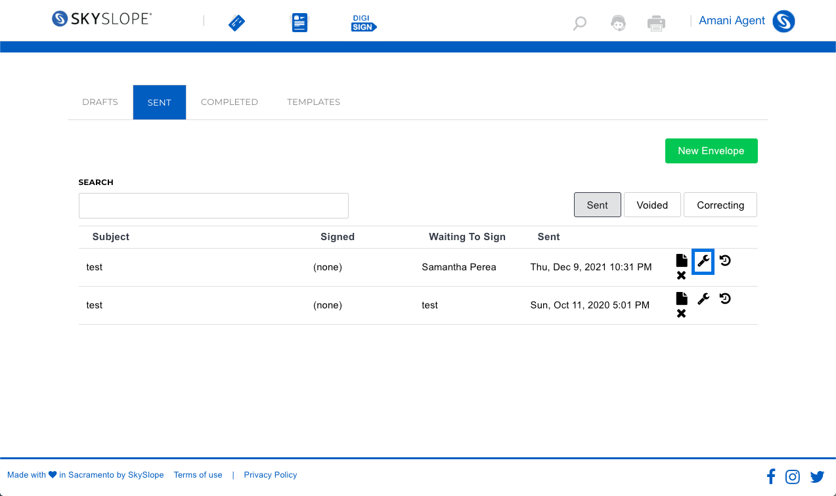
Task: View document for Samantha Perea envelope
Action: (x=682, y=260)
